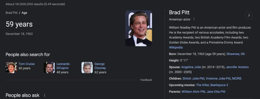Click George Clooney's thumbnail photo
260x99 pixels.
pos(87,68)
